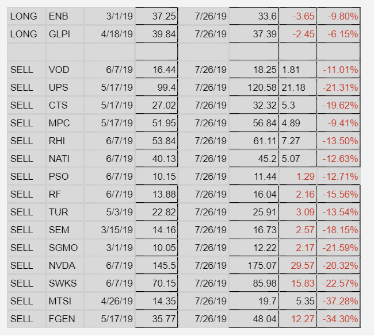The width and height of the screenshot is (374, 336).
Task: Click the 29.57 change cell
Action: [x=297, y=266]
